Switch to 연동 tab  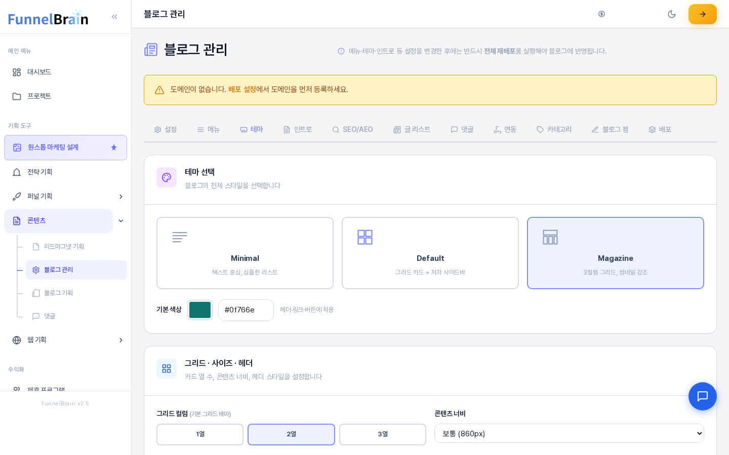pyautogui.click(x=505, y=129)
